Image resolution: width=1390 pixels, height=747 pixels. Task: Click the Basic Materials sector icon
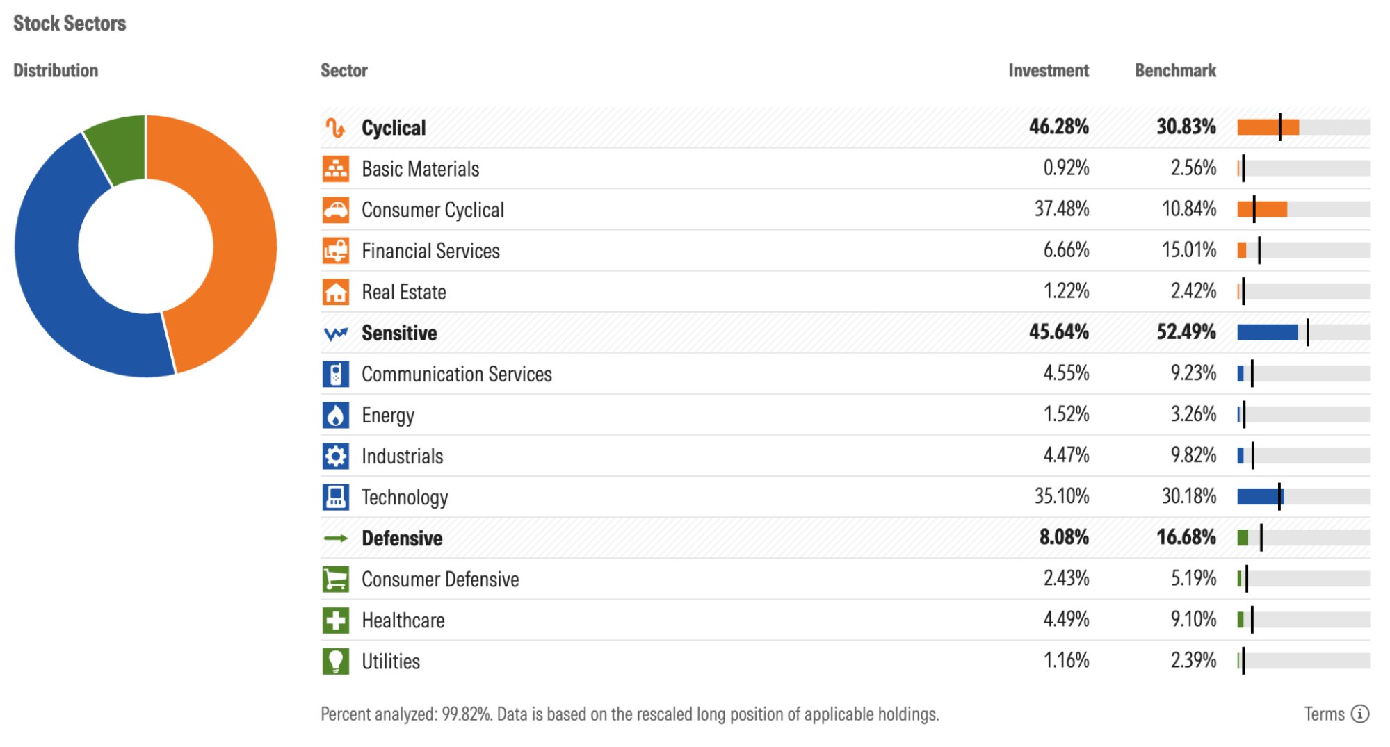point(336,169)
